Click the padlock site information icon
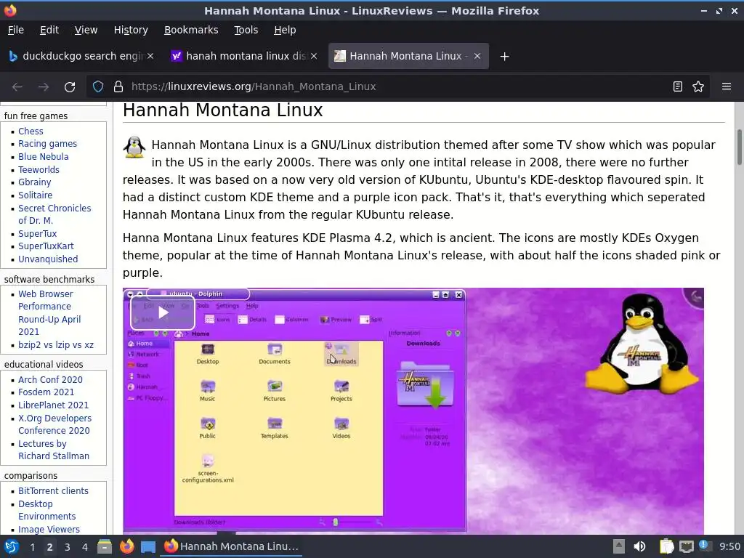 tap(118, 86)
